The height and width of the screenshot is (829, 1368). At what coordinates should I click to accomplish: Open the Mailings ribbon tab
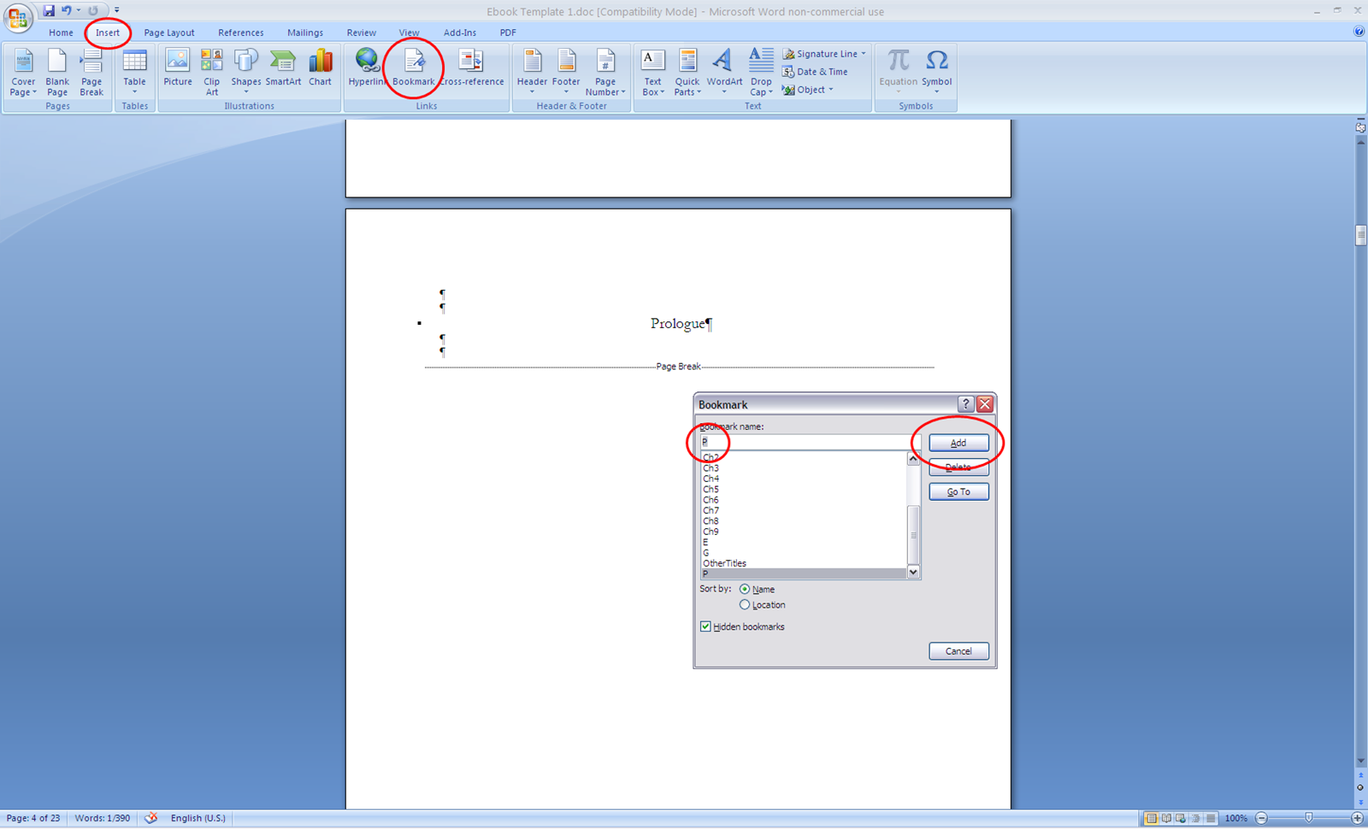(305, 32)
